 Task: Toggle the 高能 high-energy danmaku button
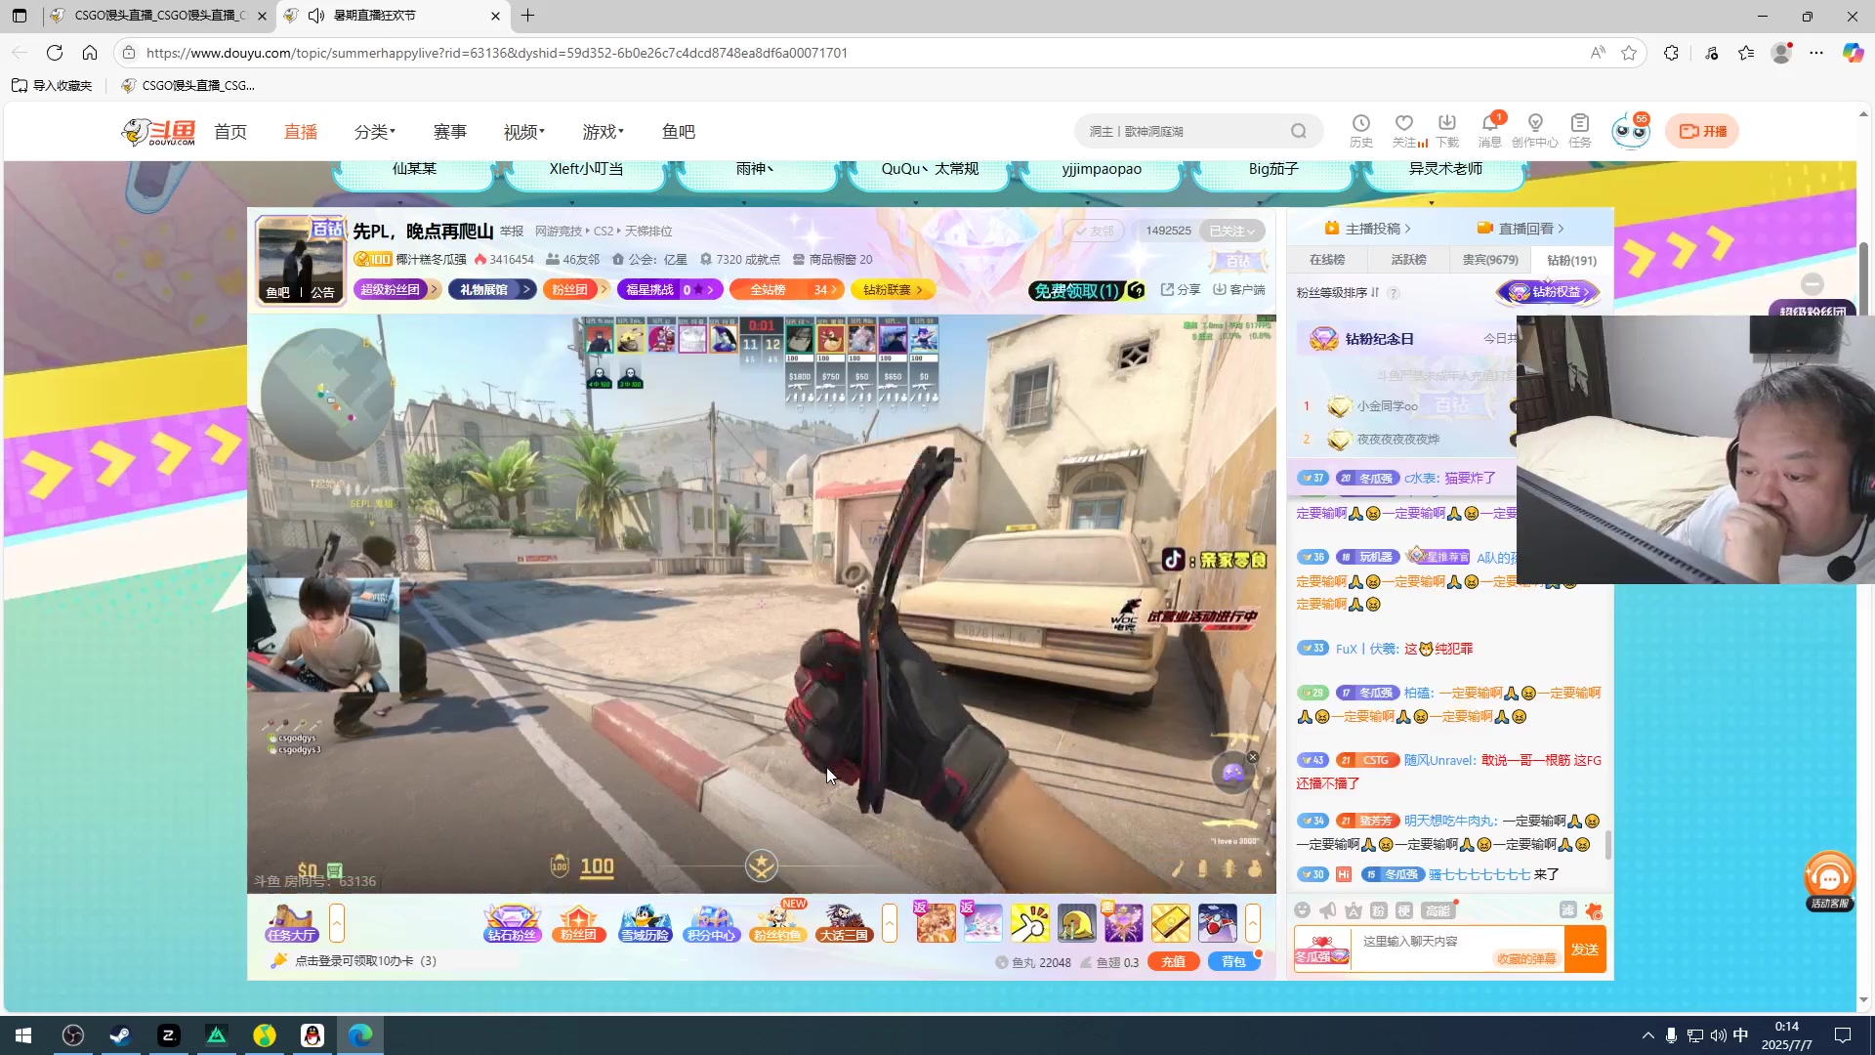(1438, 910)
